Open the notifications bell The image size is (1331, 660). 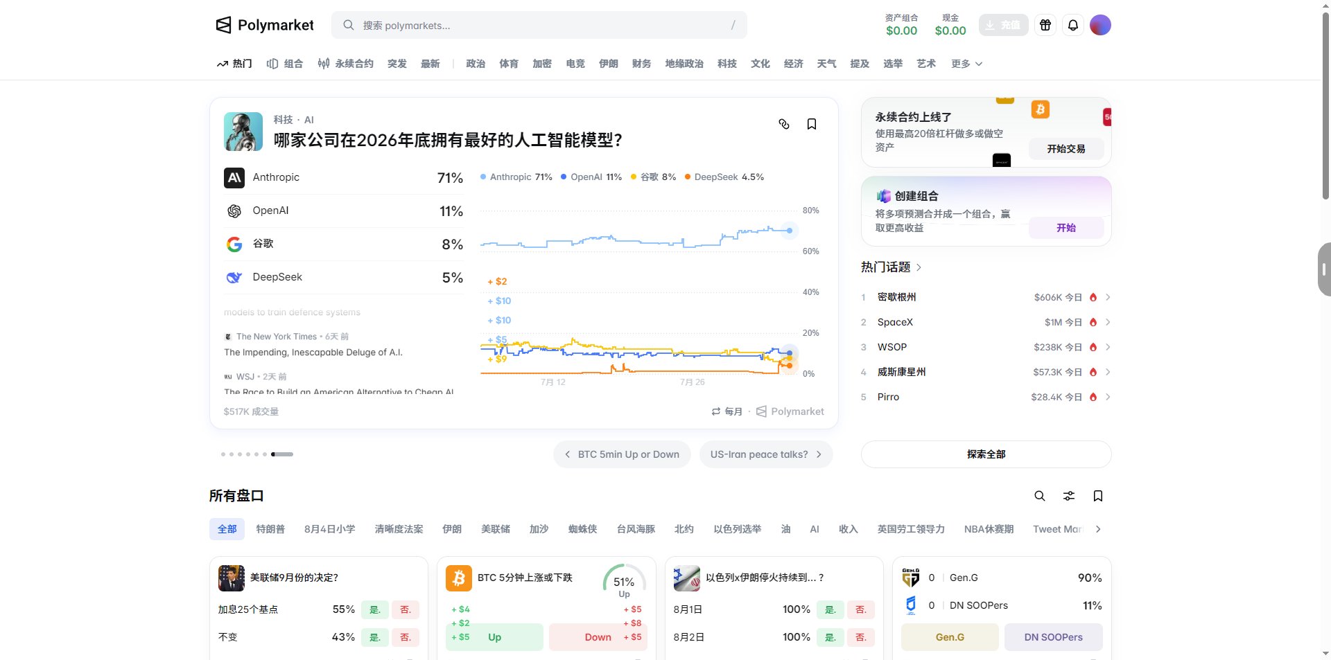click(x=1073, y=25)
